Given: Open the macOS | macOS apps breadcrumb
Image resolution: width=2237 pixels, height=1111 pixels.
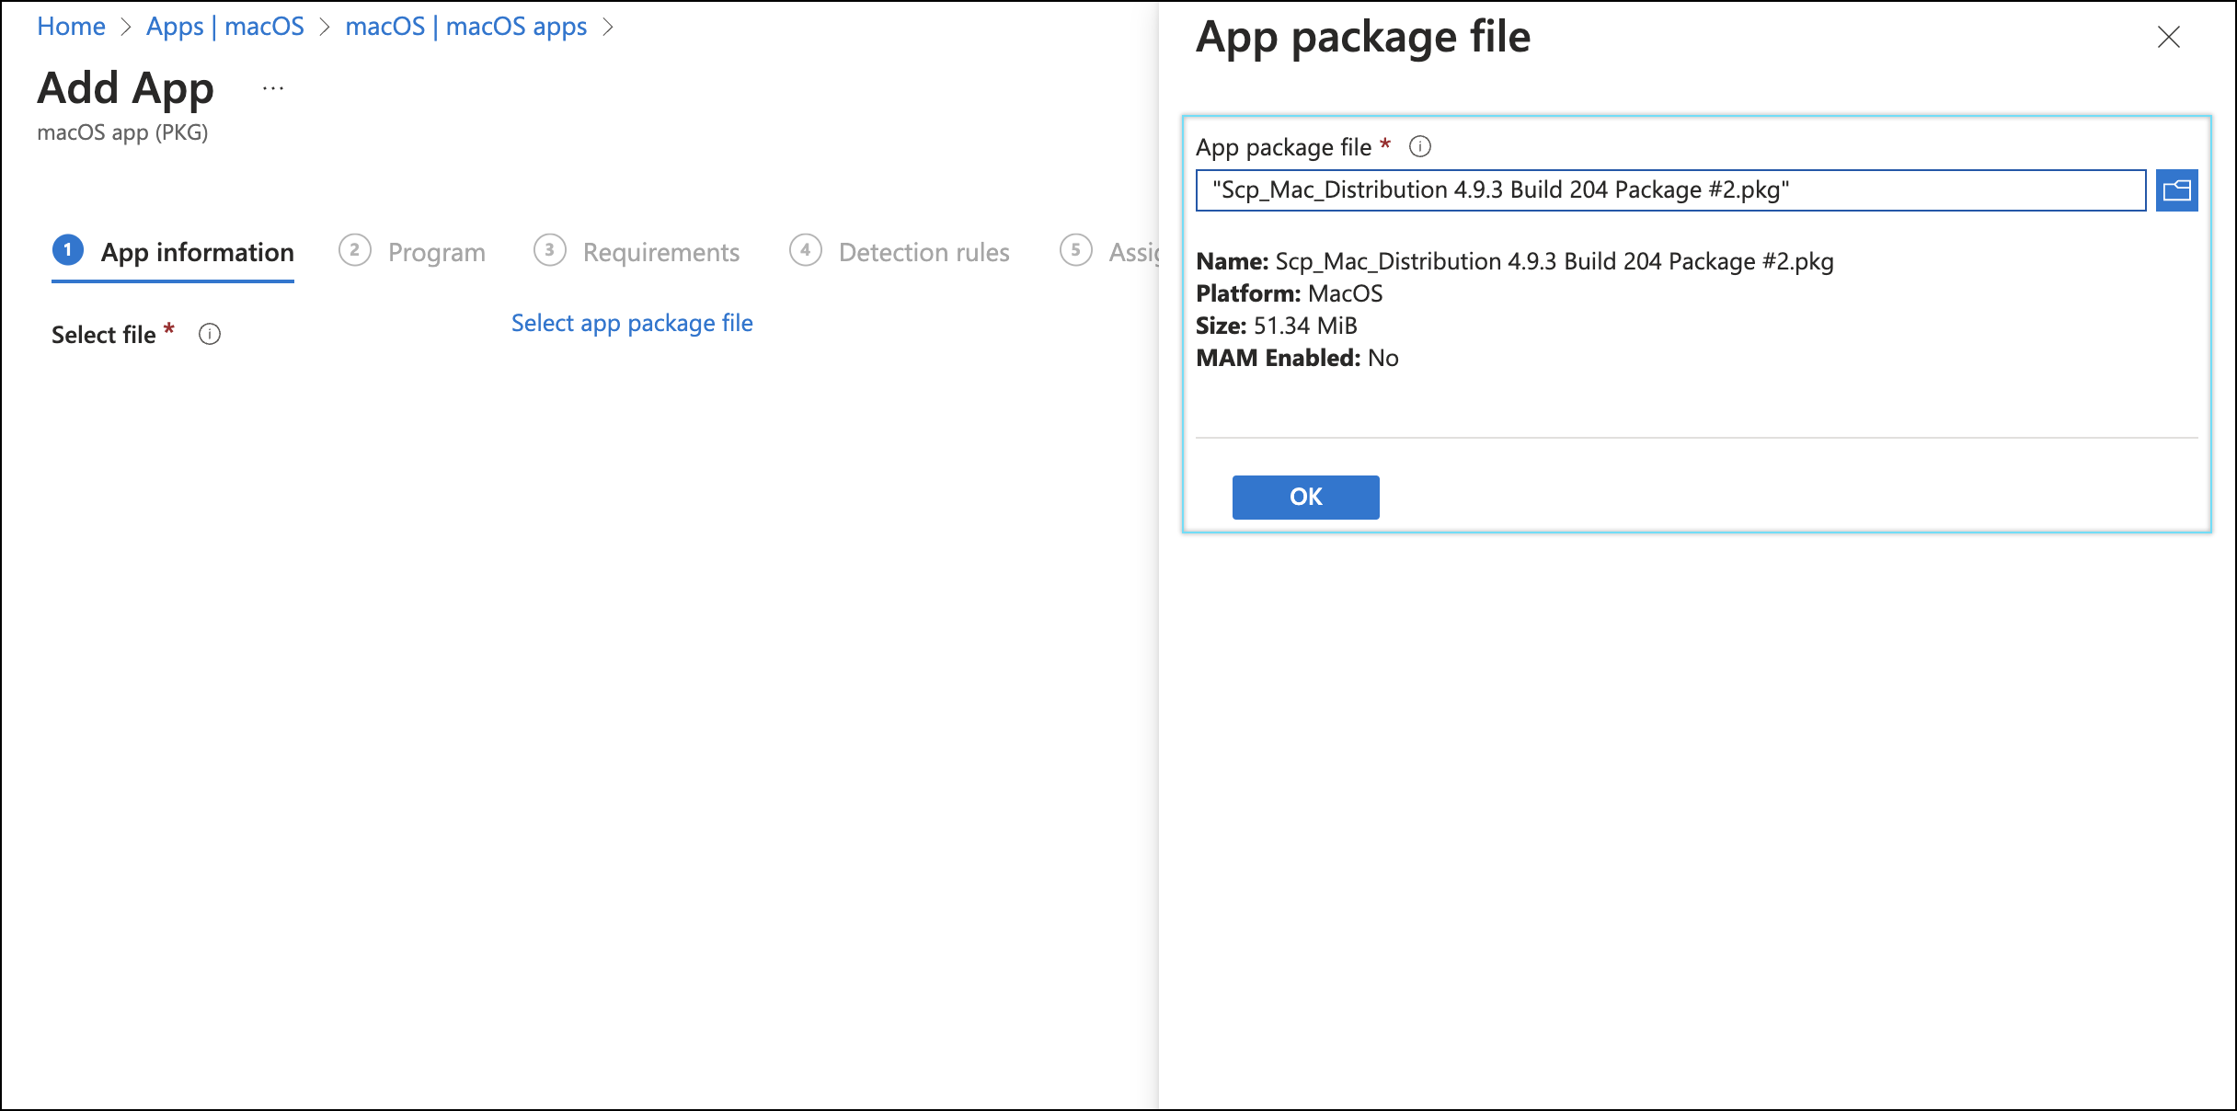Looking at the screenshot, I should 466,27.
